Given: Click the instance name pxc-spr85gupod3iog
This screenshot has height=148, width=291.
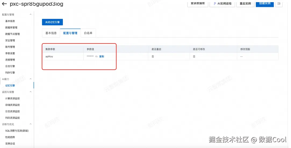Looking at the screenshot, I should tap(36, 4).
